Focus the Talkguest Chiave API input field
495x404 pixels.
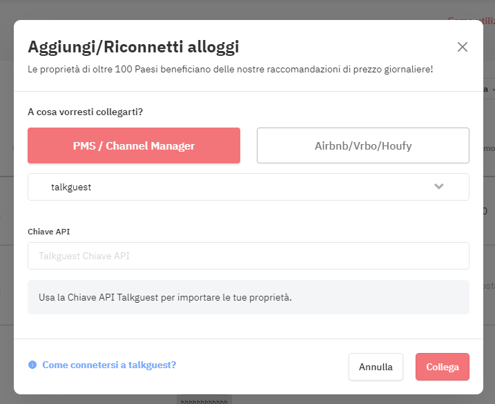click(x=248, y=256)
